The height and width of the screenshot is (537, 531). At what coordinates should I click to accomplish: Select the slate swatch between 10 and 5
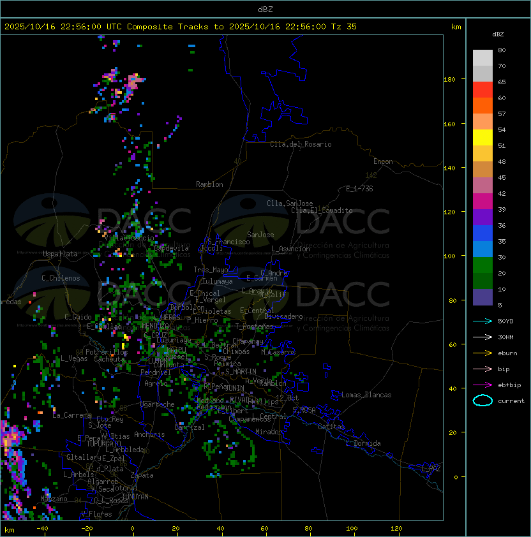click(482, 297)
